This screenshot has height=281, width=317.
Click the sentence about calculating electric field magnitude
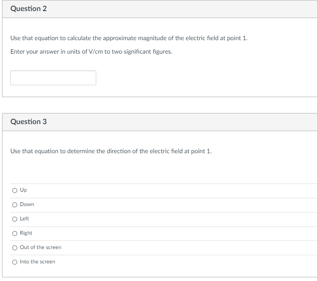tap(129, 38)
